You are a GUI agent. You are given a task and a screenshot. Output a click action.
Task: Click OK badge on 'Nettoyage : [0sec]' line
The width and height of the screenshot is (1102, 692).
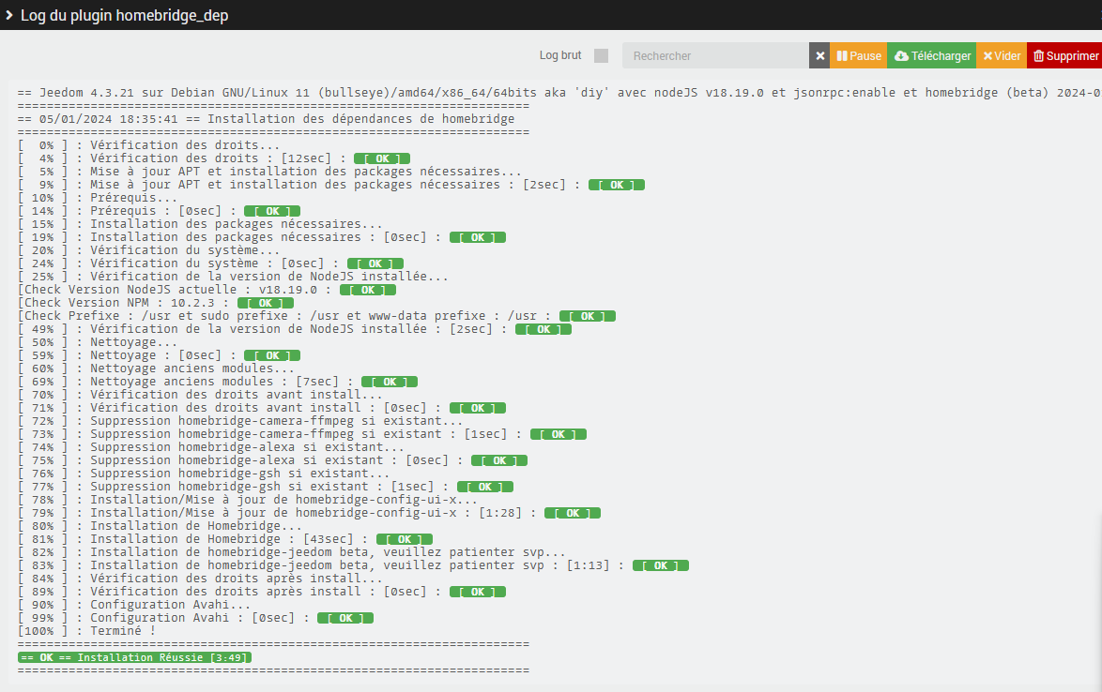[272, 355]
